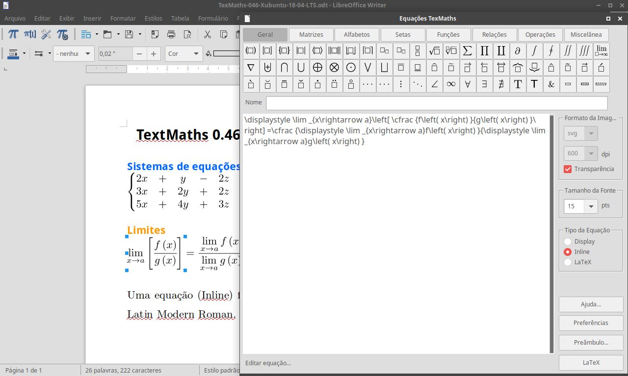This screenshot has height=376, width=628.
Task: Insert the 'there exists' symbol
Action: point(484,84)
